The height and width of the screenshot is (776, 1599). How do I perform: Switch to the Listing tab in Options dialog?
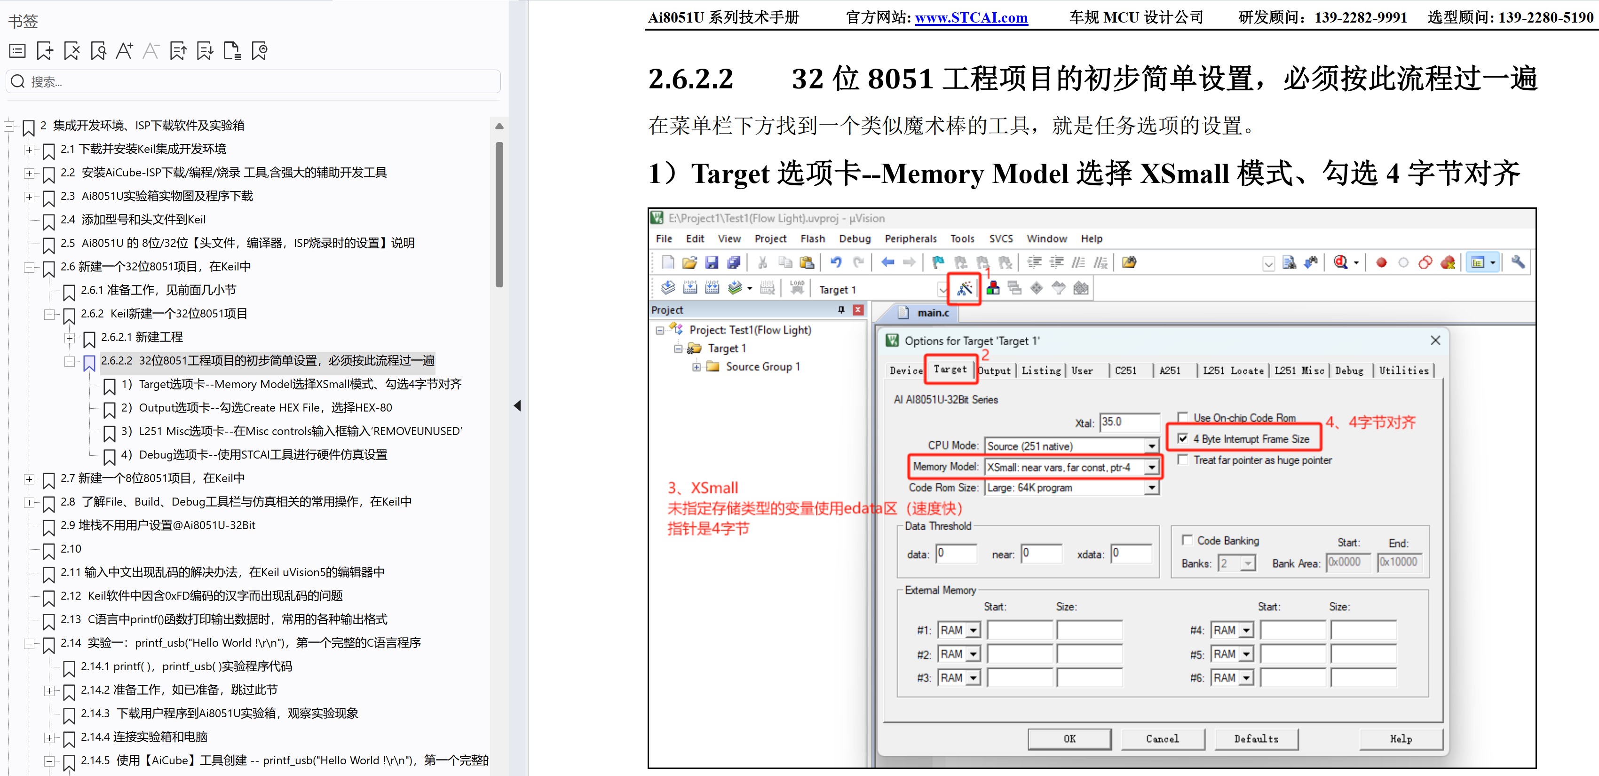(1041, 371)
